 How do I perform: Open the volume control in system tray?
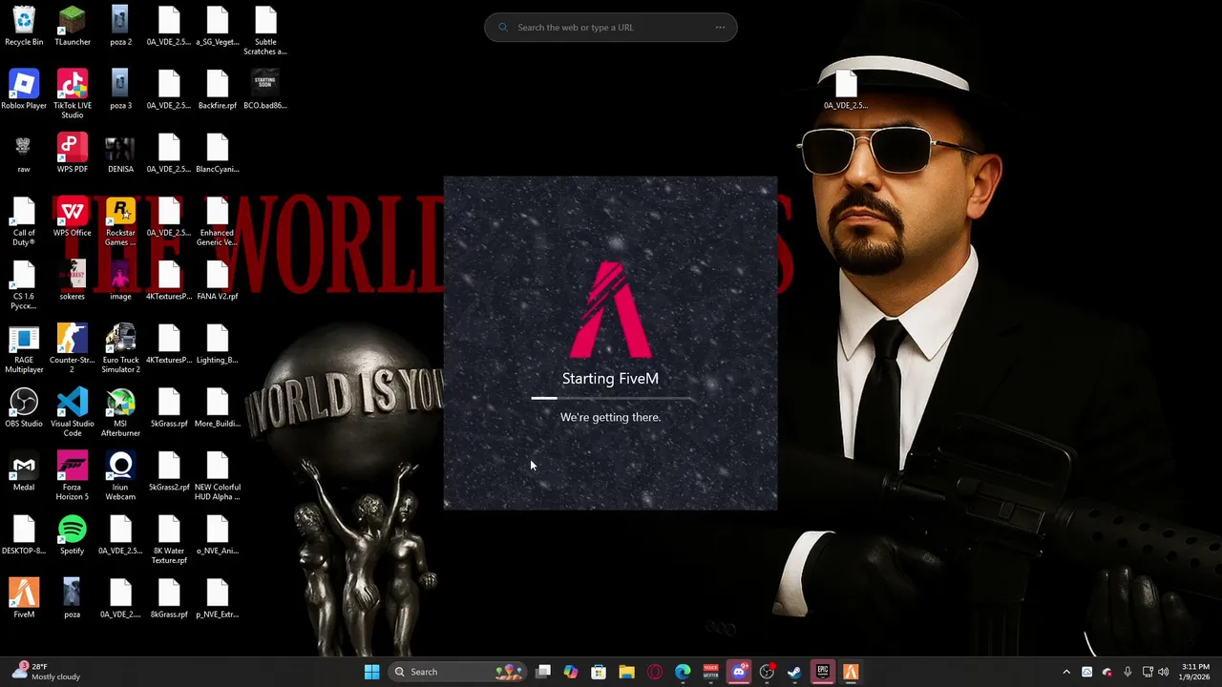point(1164,672)
